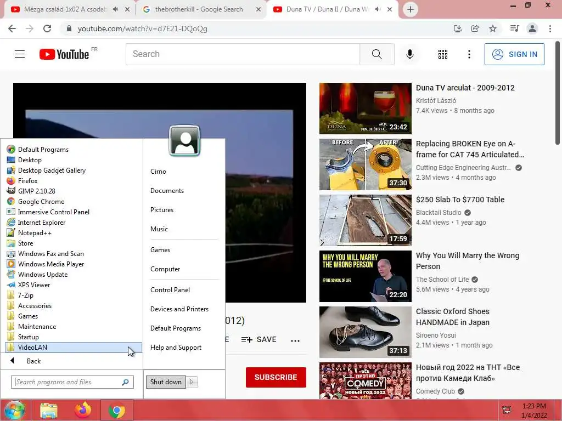Click the YouTube search field
The width and height of the screenshot is (562, 421).
point(243,54)
